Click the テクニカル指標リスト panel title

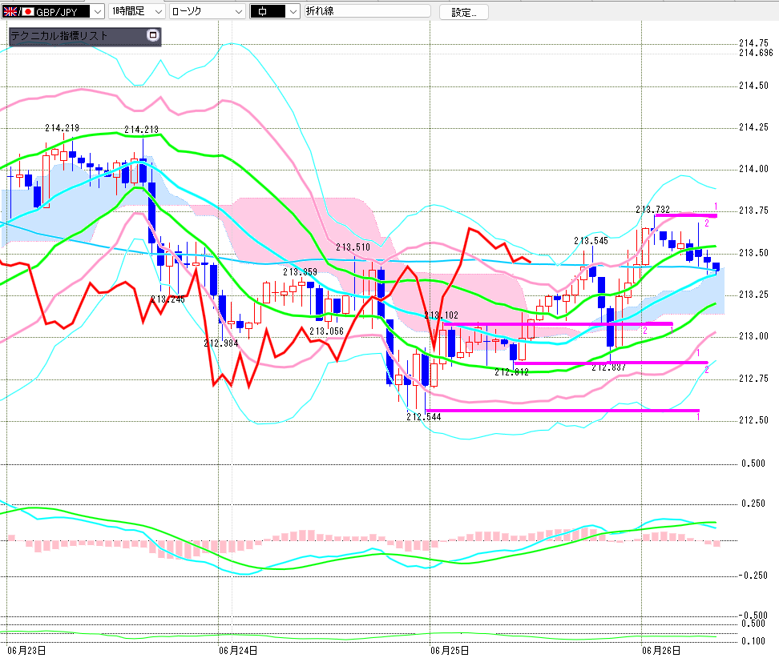click(59, 36)
